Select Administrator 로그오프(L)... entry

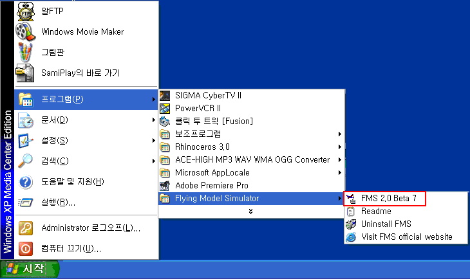point(86,228)
